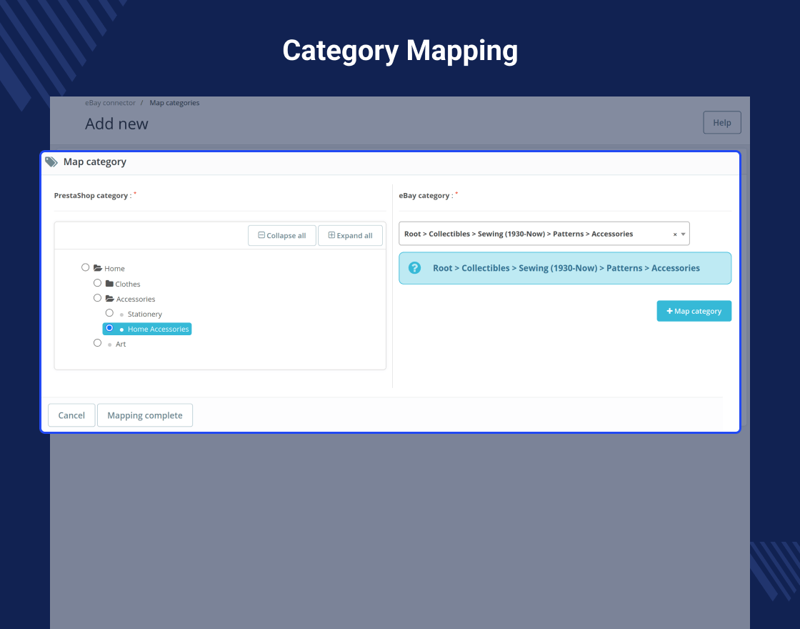Click the Accessories open-folder icon
800x629 pixels.
[110, 299]
